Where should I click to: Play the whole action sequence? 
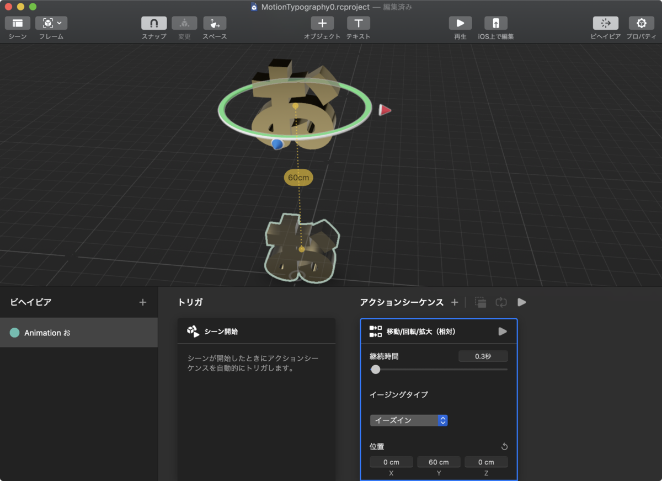coord(521,302)
